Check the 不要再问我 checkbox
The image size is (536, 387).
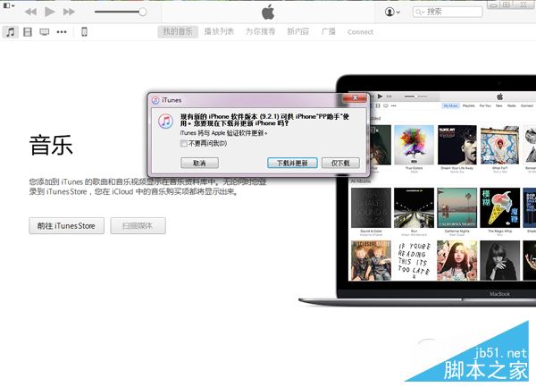click(183, 143)
